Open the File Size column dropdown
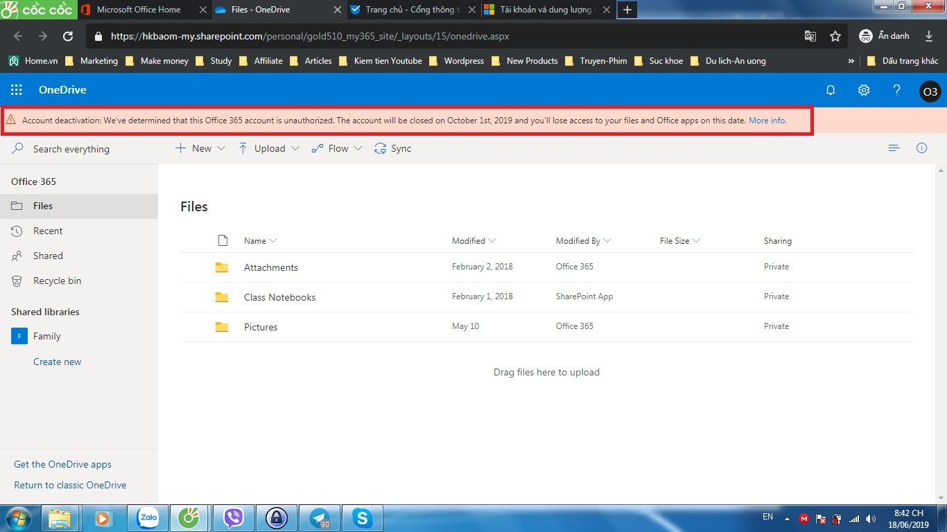Screen dimensions: 947x532 [681, 240]
